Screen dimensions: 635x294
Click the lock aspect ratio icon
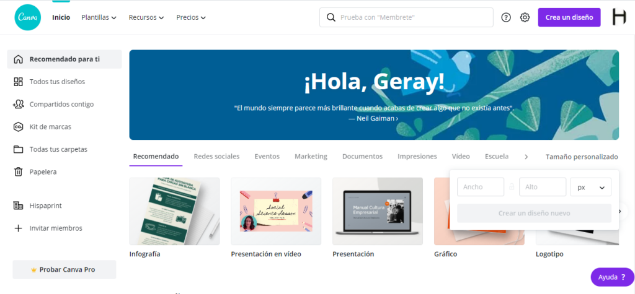[512, 187]
